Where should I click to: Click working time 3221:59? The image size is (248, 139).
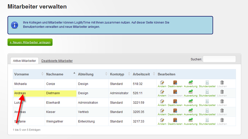pos(139,102)
